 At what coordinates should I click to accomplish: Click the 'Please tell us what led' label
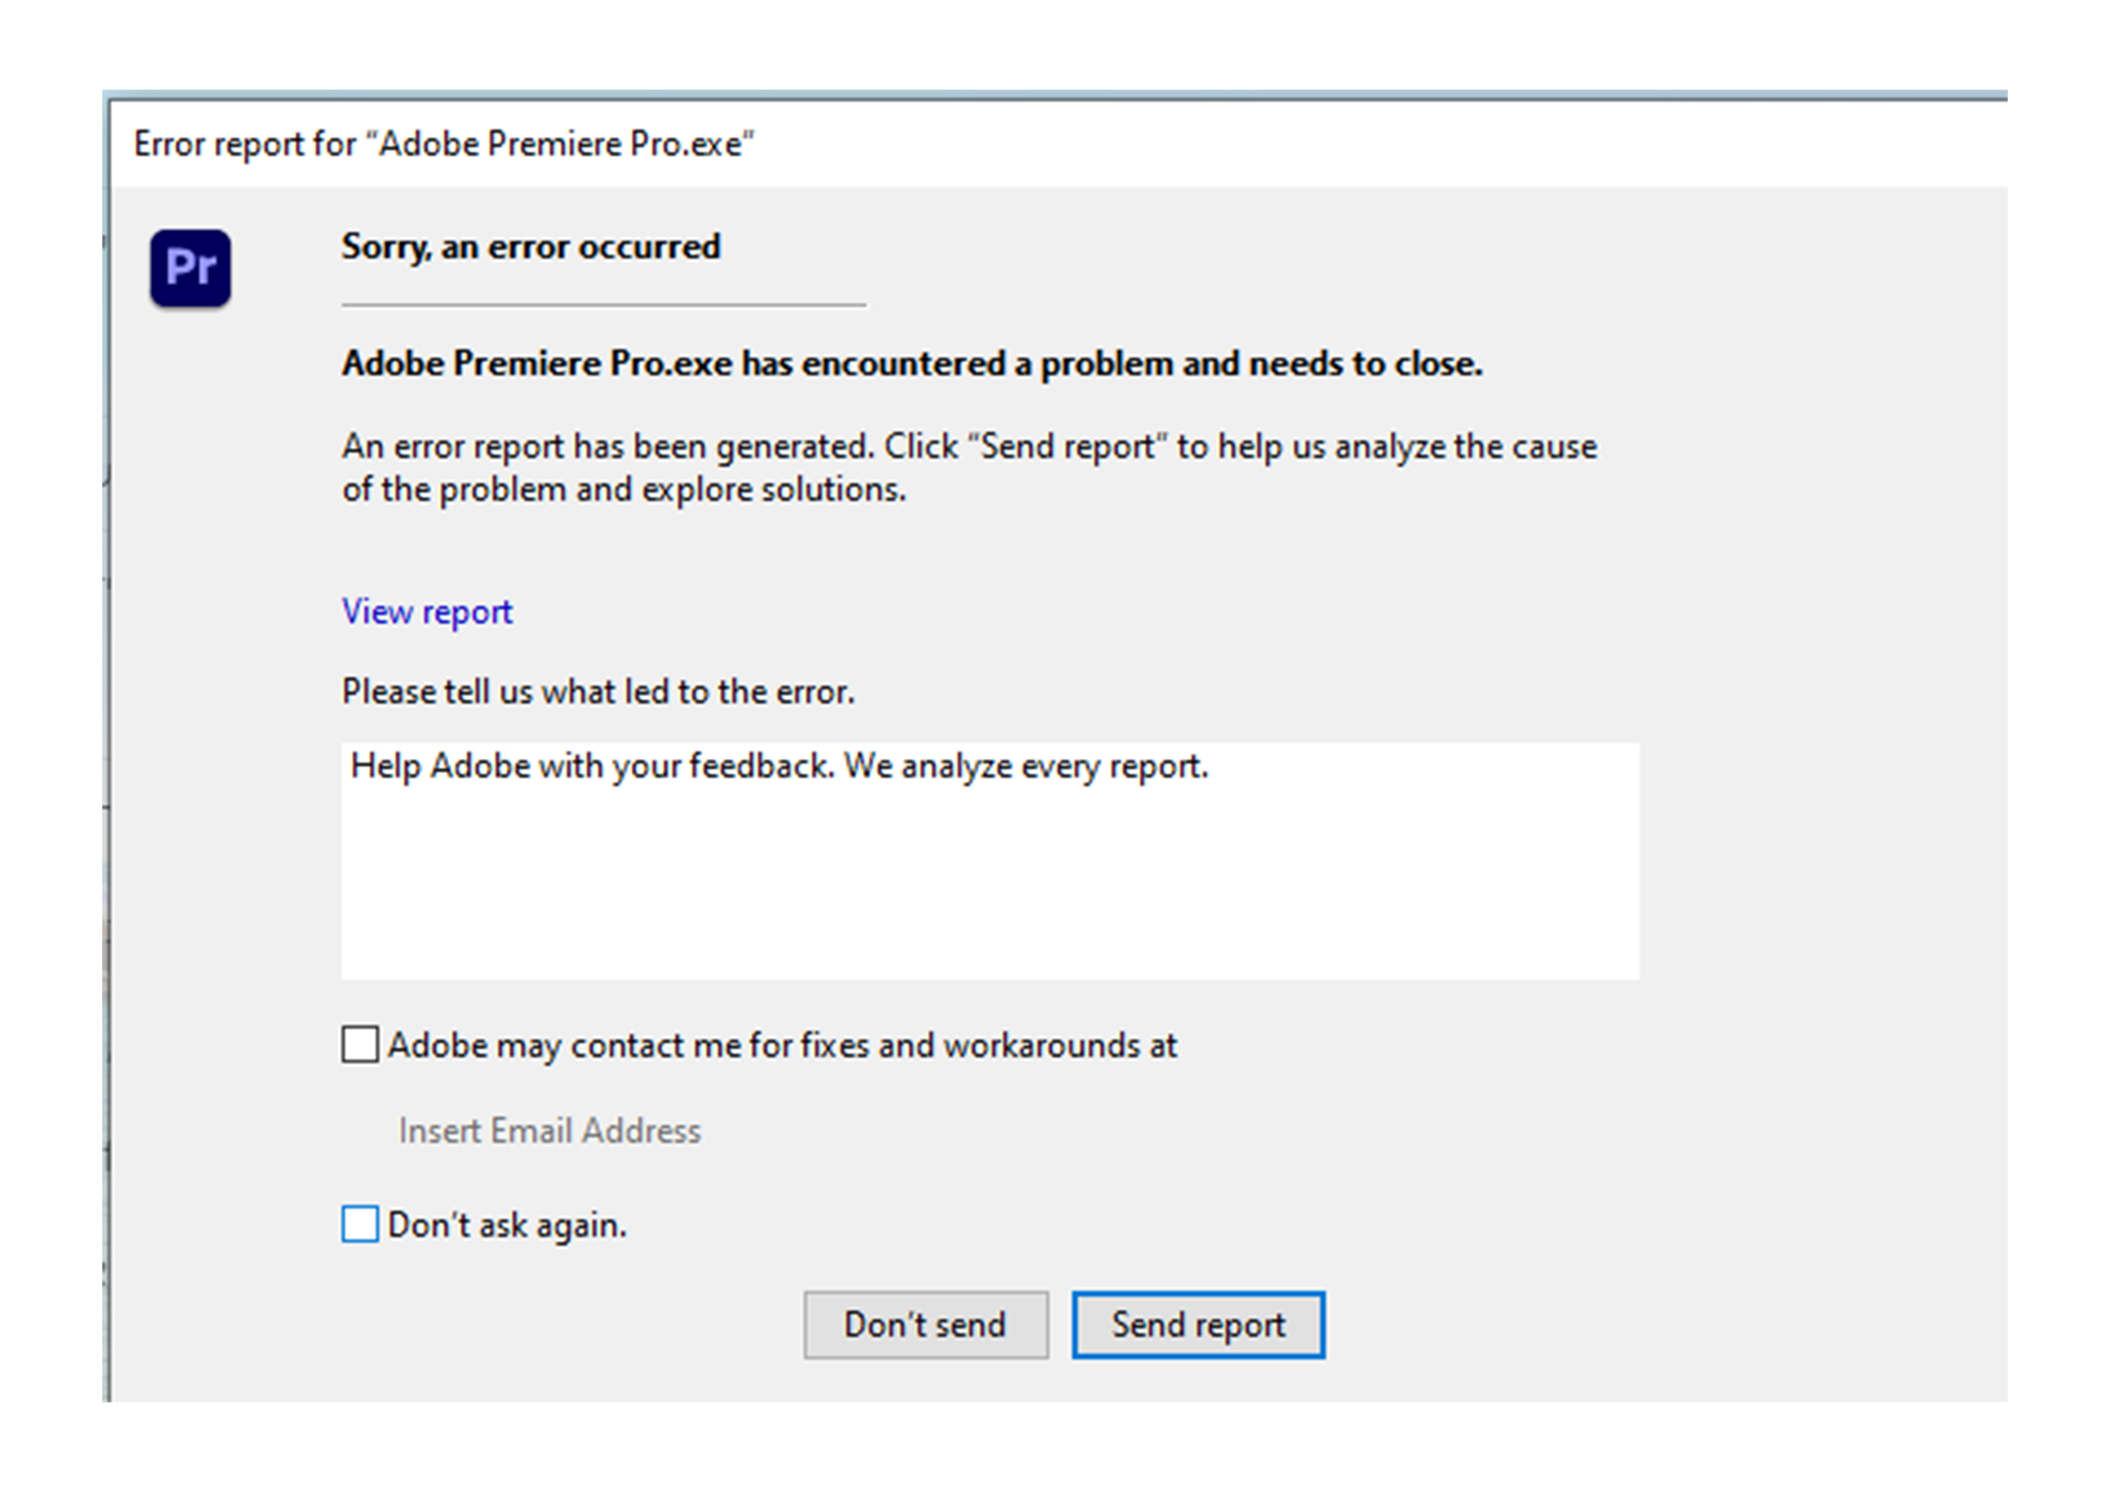coord(597,691)
